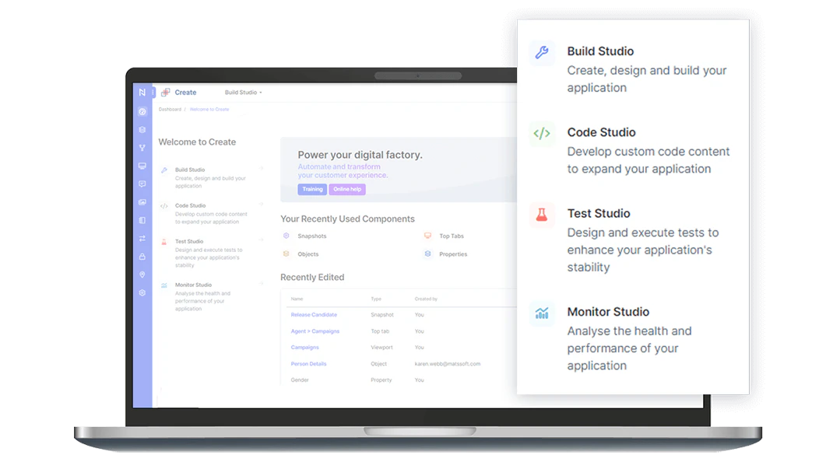Screen dimensions: 833x469
Task: Open the Online help button
Action: pyautogui.click(x=347, y=189)
